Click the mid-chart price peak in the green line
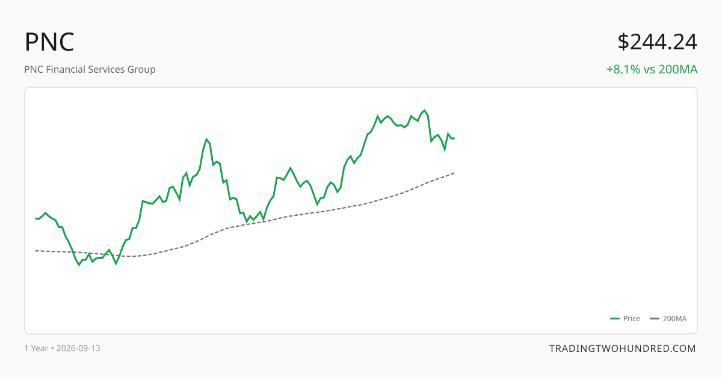Image resolution: width=722 pixels, height=379 pixels. click(x=206, y=139)
